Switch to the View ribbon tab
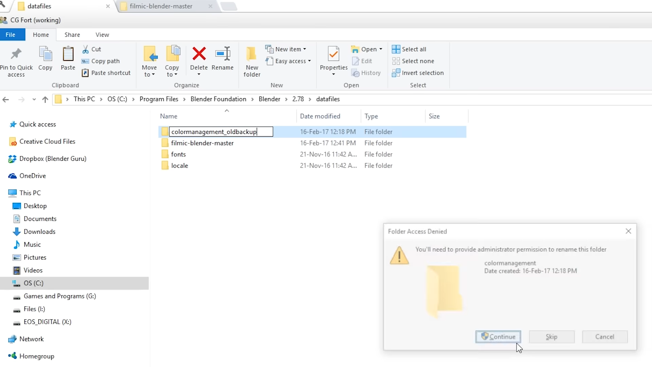 tap(102, 35)
